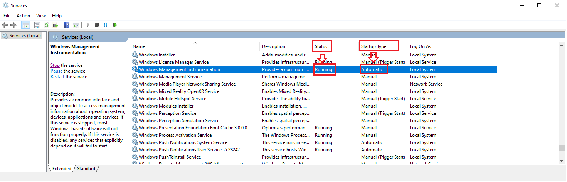The image size is (567, 182).
Task: Switch to the Standard tab
Action: (x=86, y=169)
